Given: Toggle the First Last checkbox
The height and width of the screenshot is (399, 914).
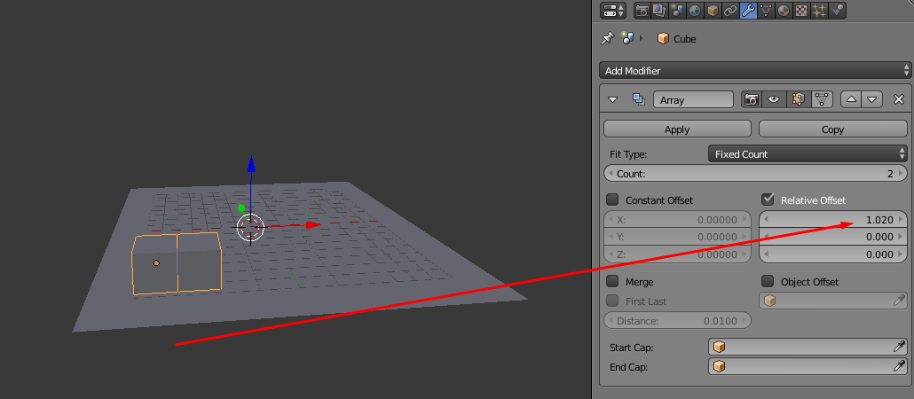Looking at the screenshot, I should pyautogui.click(x=612, y=301).
